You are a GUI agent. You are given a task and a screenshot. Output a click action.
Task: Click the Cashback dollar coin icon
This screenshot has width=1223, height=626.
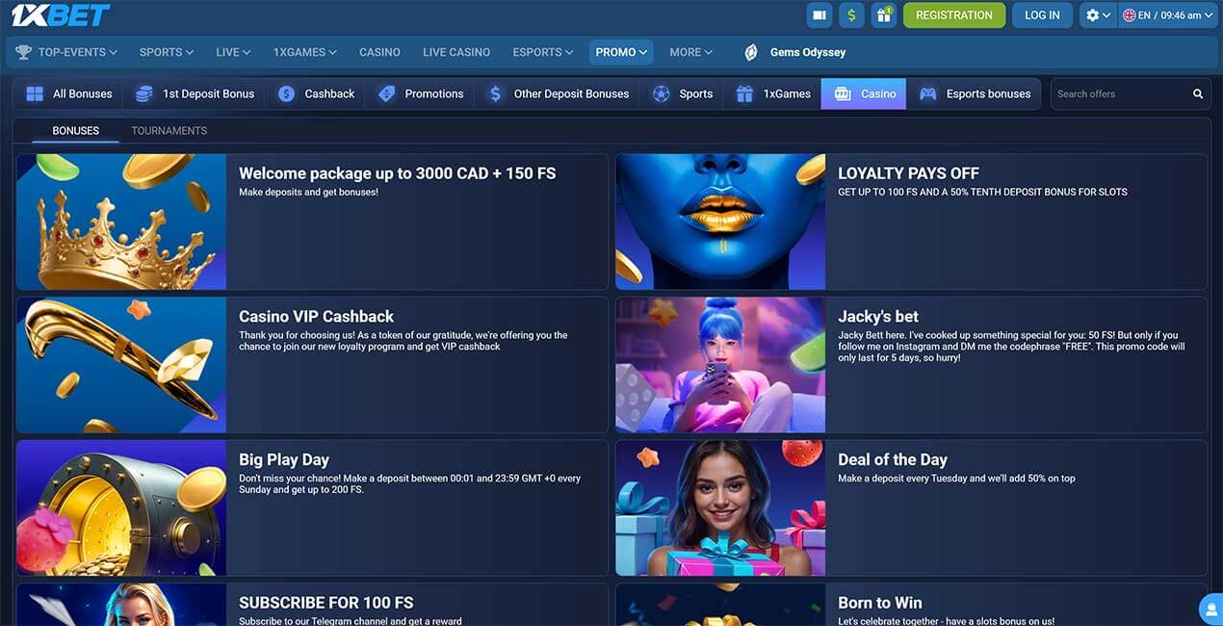click(286, 93)
